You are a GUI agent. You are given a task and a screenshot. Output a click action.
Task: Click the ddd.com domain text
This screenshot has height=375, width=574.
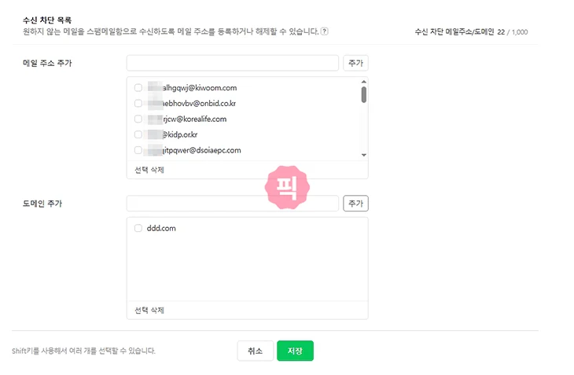161,228
